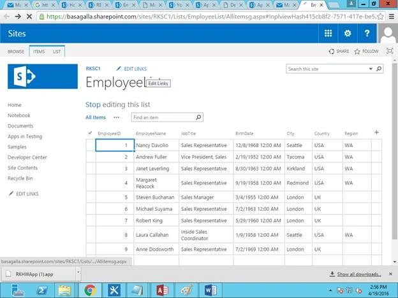Switch to the ITEMS ribbon tab
Screen dimensions: 398x298
click(x=39, y=52)
